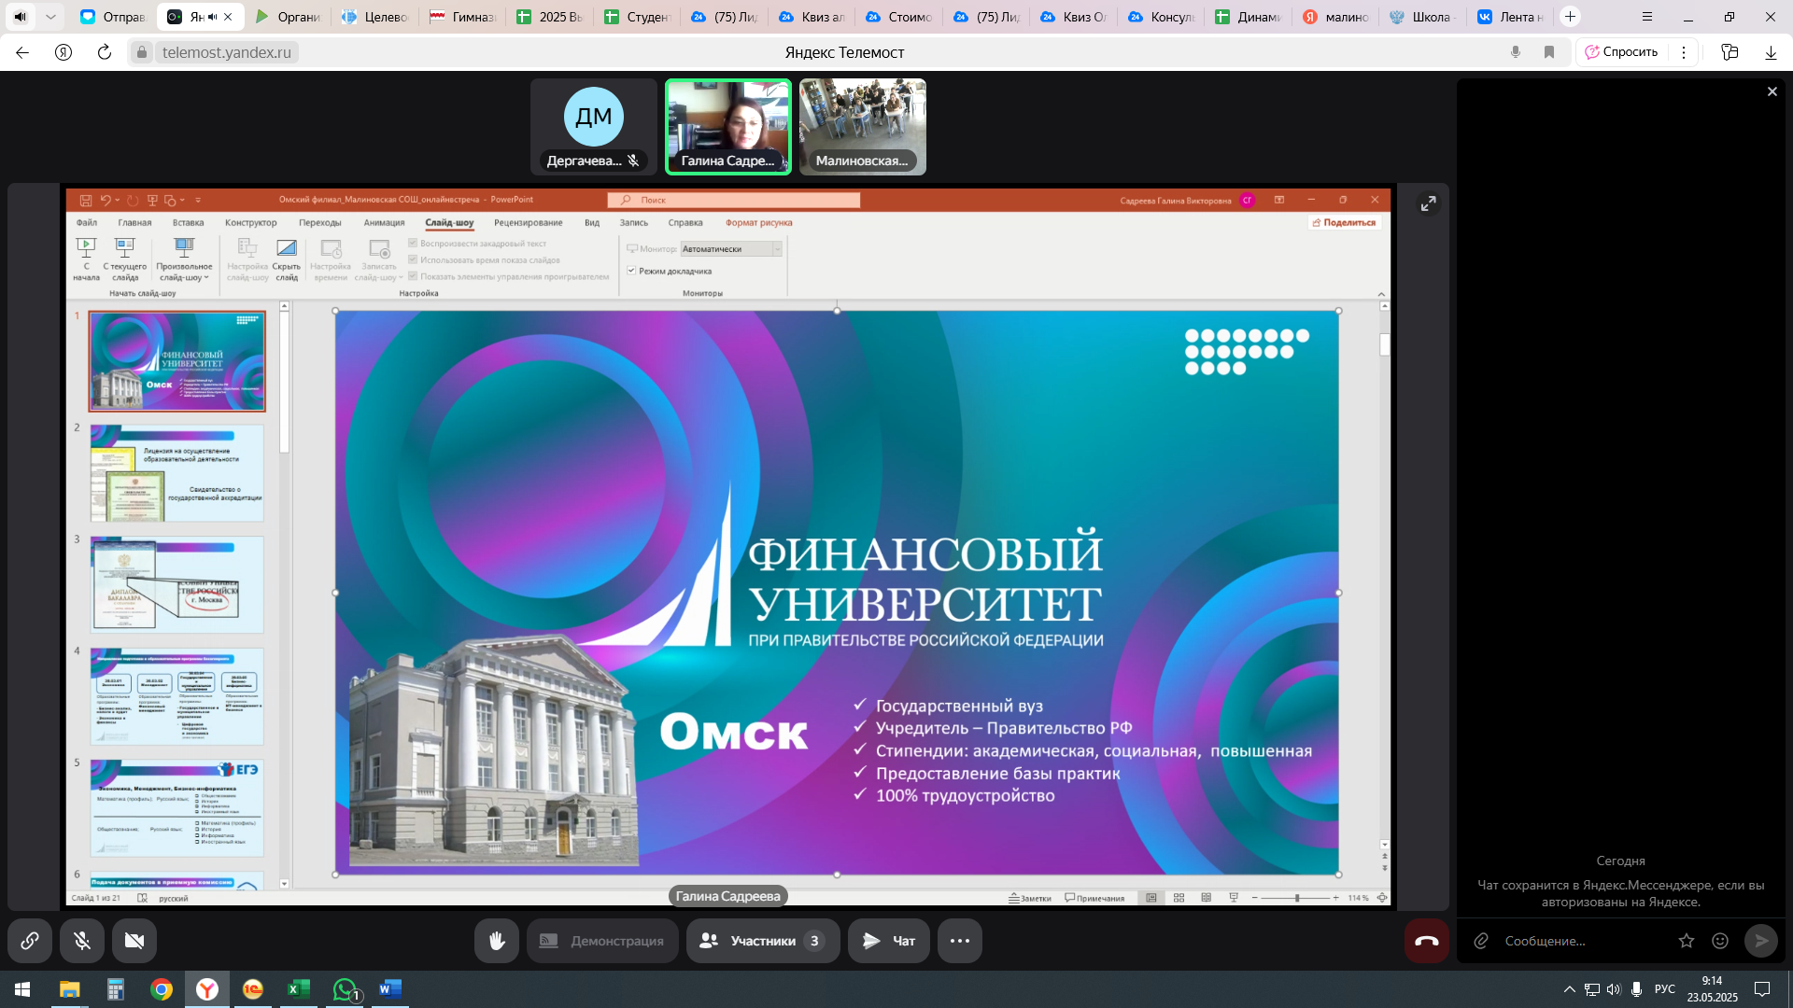This screenshot has width=1793, height=1008.
Task: Click the star icon in chat input
Action: pos(1687,941)
